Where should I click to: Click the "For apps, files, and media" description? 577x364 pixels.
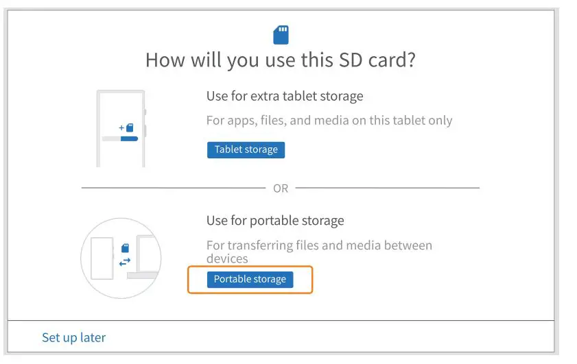tap(329, 121)
